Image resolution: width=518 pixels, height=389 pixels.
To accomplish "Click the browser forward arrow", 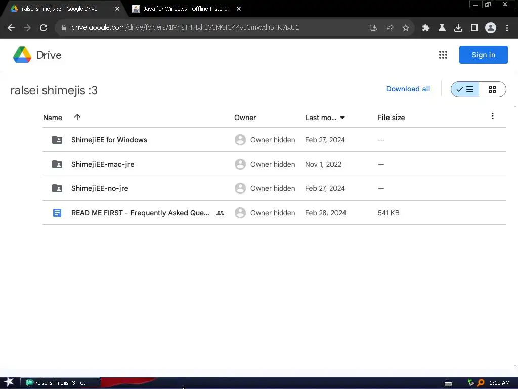I will click(x=27, y=28).
